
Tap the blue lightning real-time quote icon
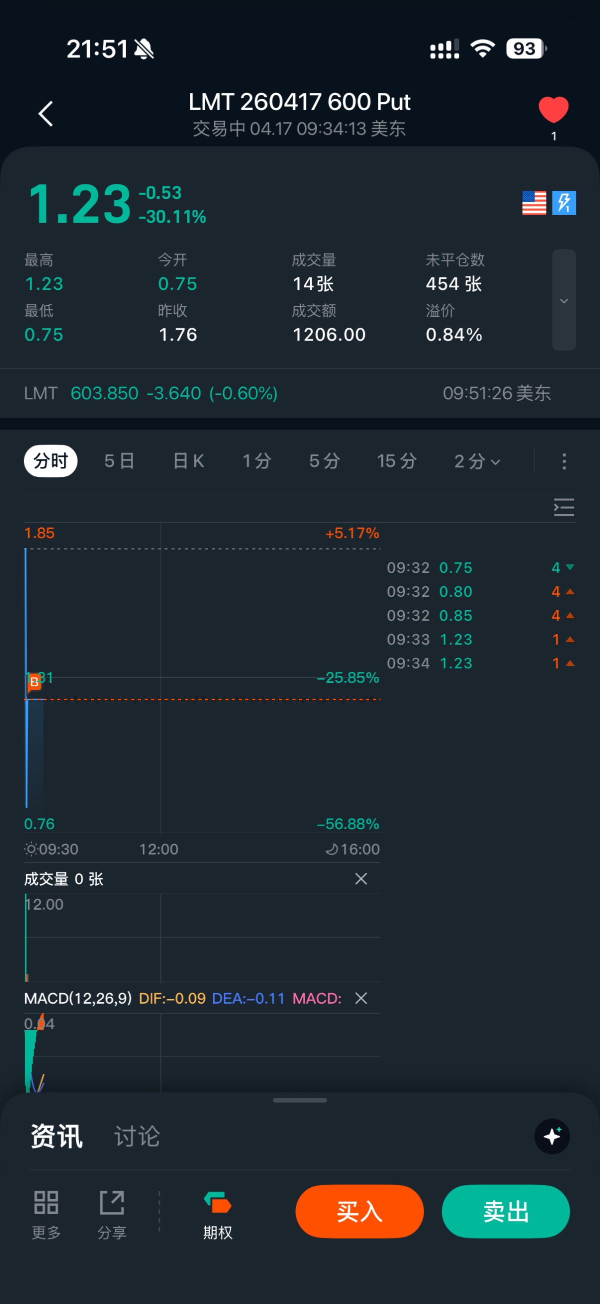click(x=564, y=203)
